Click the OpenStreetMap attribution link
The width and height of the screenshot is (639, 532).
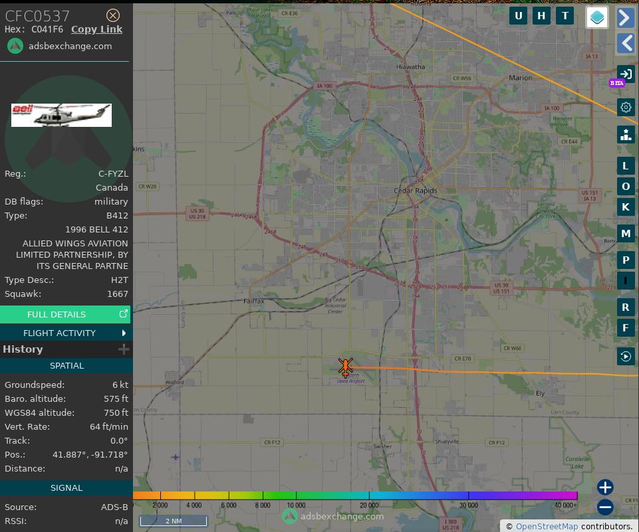click(x=547, y=526)
